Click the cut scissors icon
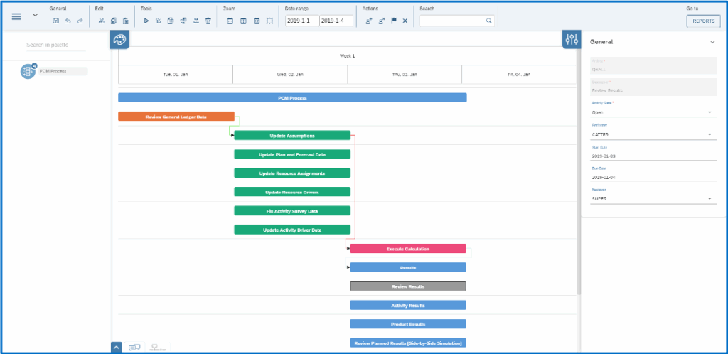The width and height of the screenshot is (728, 354). click(x=102, y=21)
